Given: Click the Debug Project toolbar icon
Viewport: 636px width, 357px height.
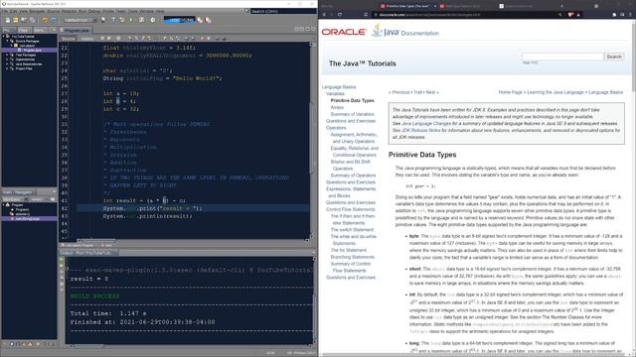Looking at the screenshot, I should (x=141, y=20).
